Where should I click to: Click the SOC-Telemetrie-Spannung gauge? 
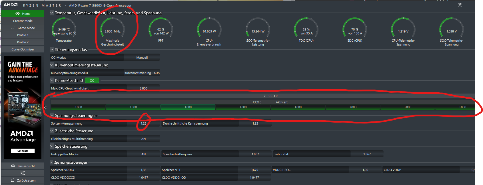(x=452, y=28)
